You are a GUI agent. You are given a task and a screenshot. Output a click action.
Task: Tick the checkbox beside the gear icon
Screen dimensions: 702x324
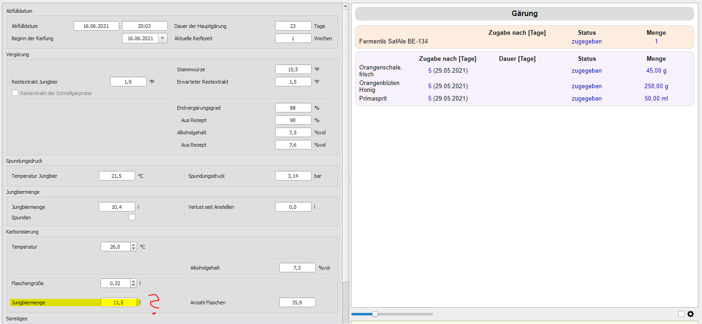tap(681, 314)
